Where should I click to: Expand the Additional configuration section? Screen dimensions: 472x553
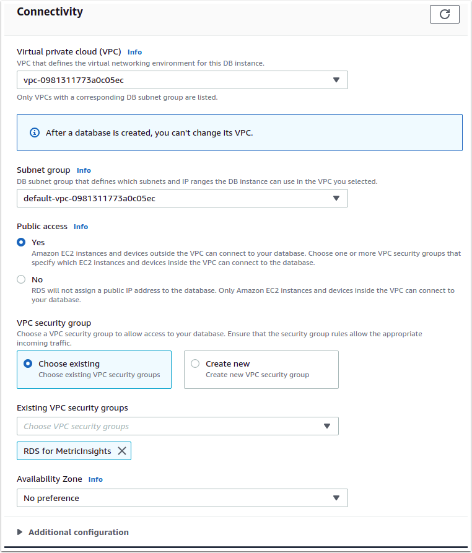click(20, 532)
